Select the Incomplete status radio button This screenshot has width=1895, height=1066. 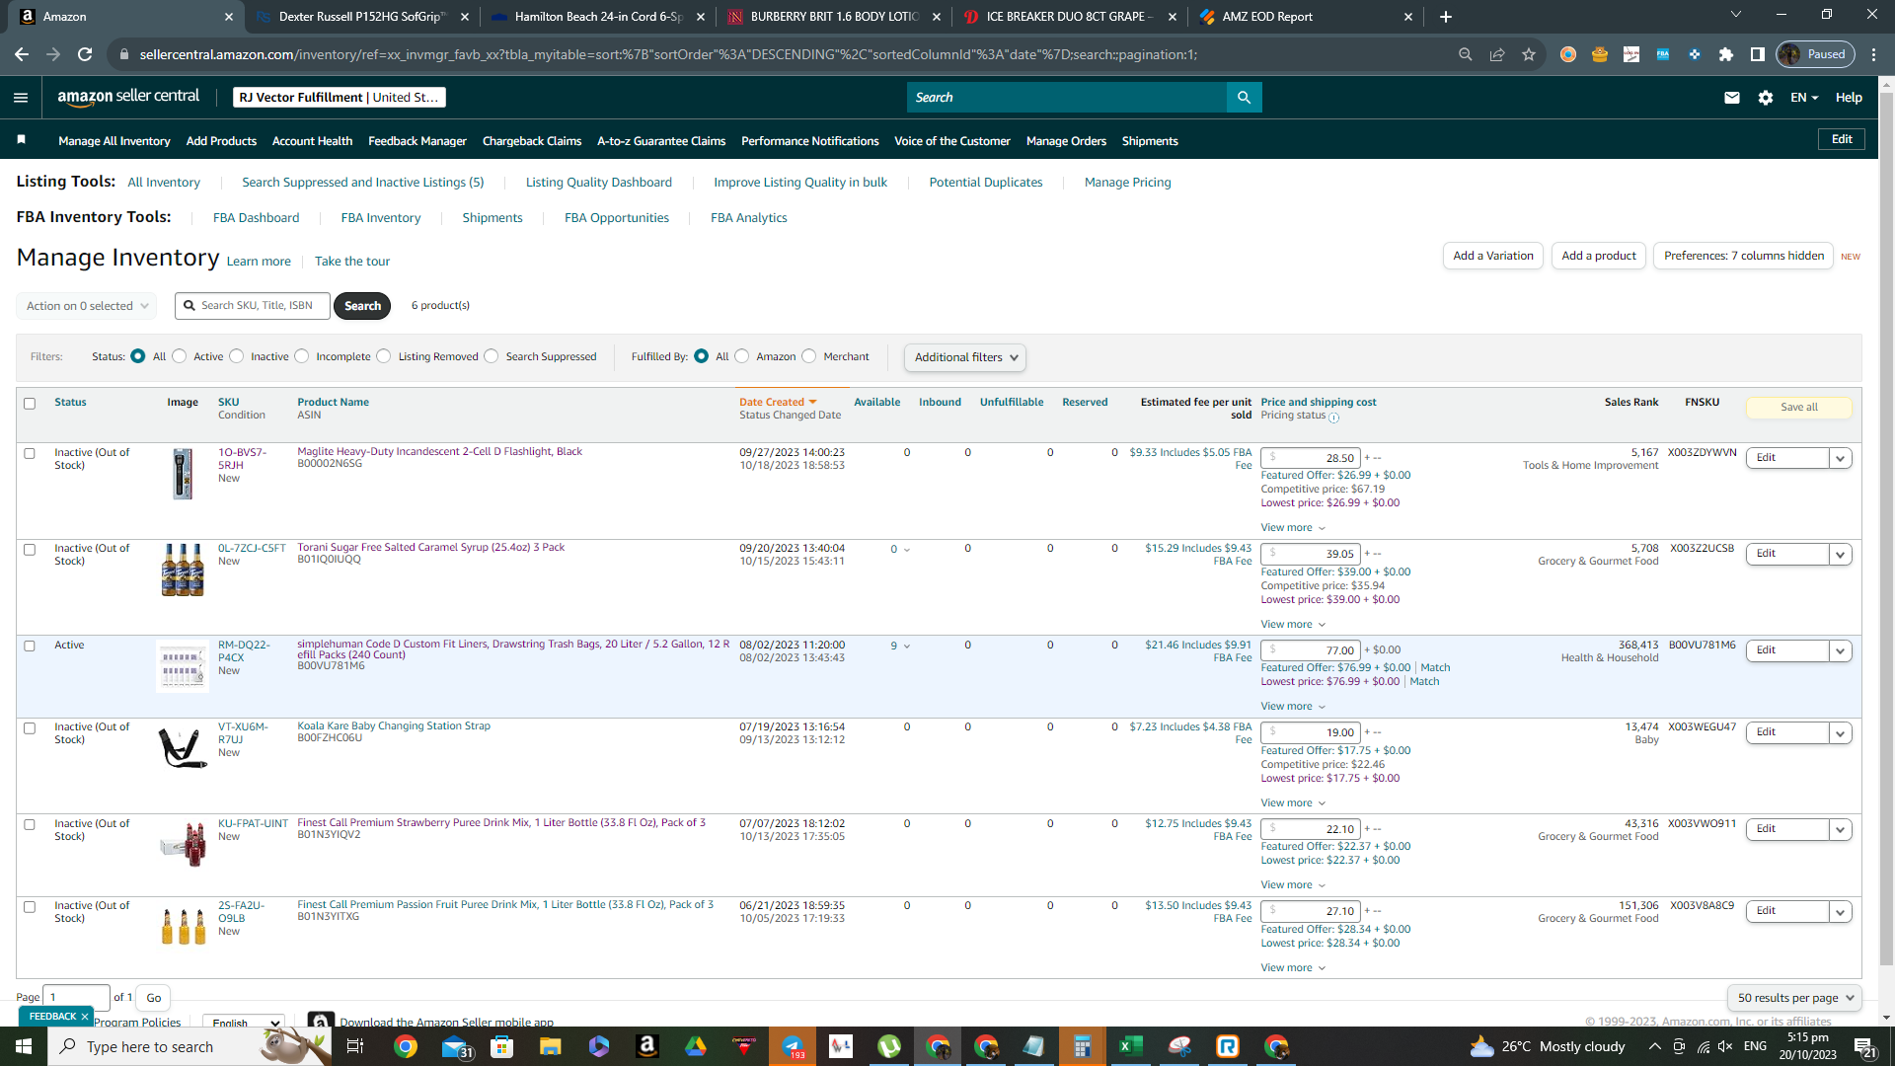click(x=302, y=356)
